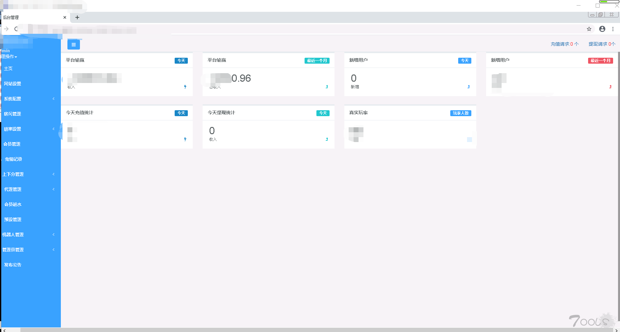
Task: Click the hamburger menu toggle button
Action: pyautogui.click(x=73, y=45)
